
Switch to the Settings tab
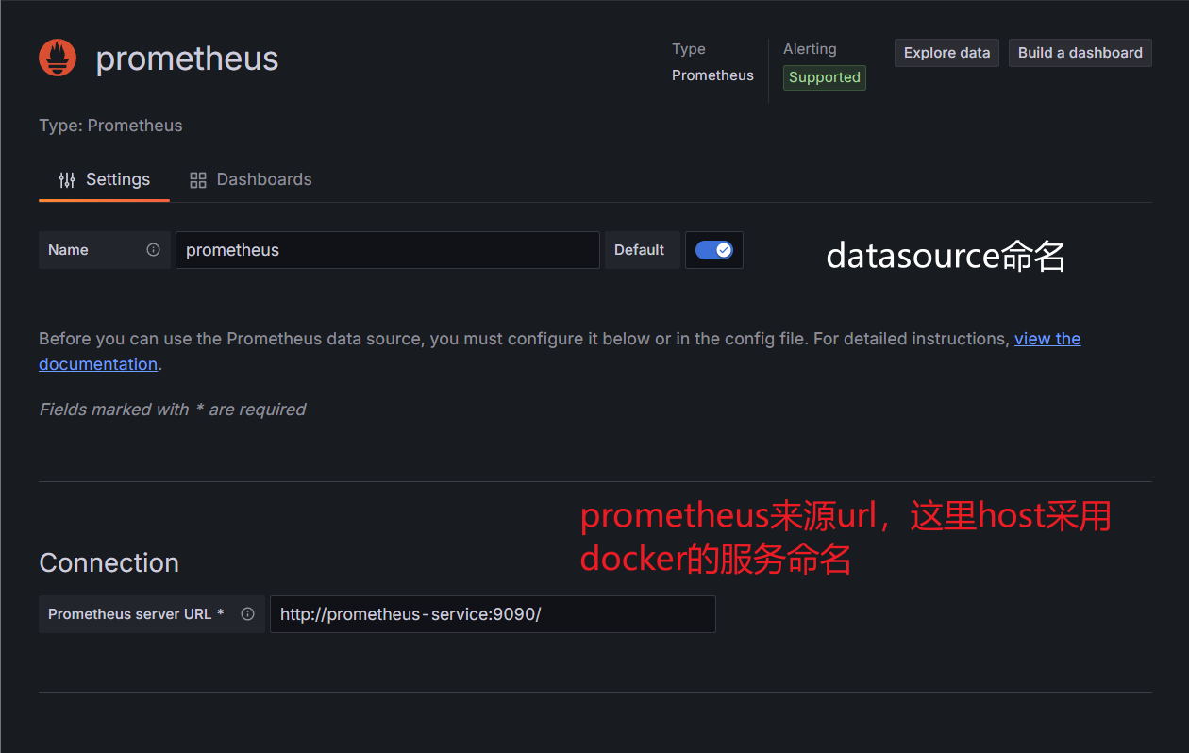click(x=105, y=180)
